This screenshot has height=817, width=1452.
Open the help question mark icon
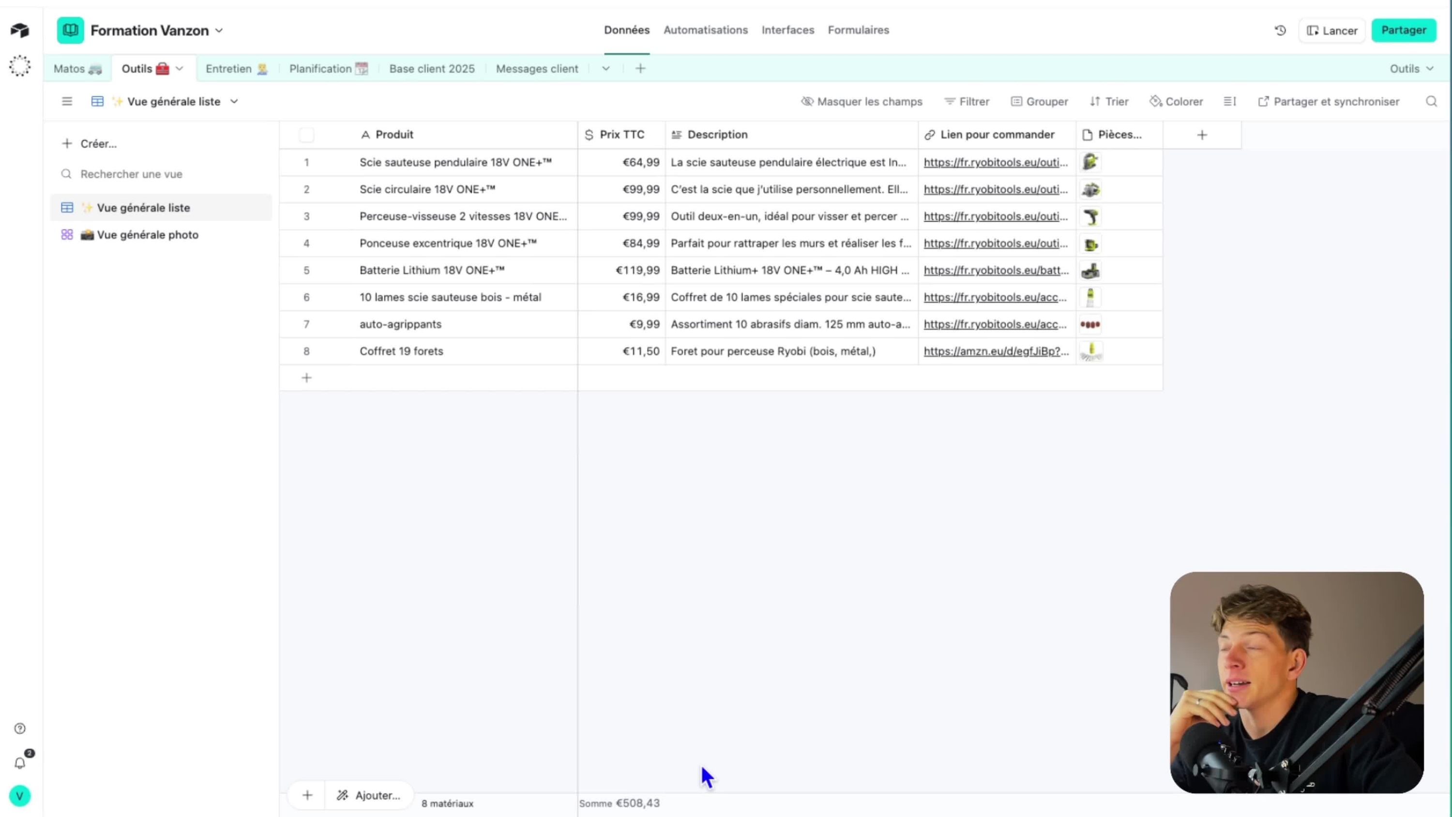pyautogui.click(x=20, y=728)
